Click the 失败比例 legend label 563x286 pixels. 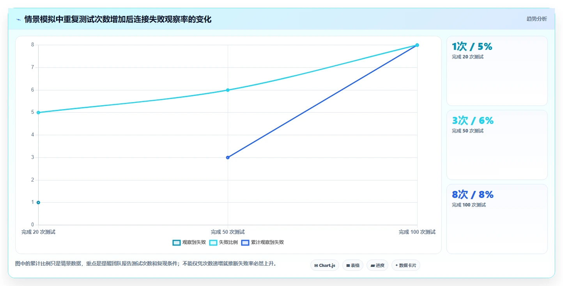point(228,242)
